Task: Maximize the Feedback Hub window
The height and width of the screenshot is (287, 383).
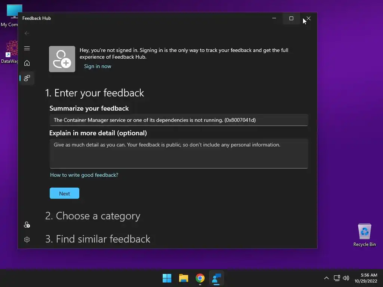Action: pos(291,18)
